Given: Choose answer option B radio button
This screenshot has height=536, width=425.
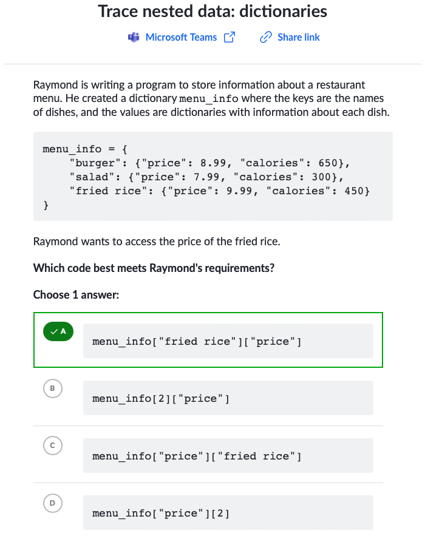Looking at the screenshot, I should (53, 388).
